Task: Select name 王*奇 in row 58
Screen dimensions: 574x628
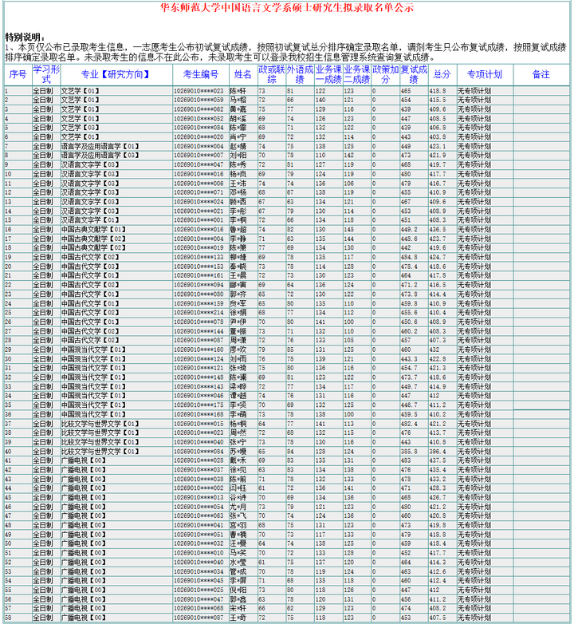Action: [238, 618]
